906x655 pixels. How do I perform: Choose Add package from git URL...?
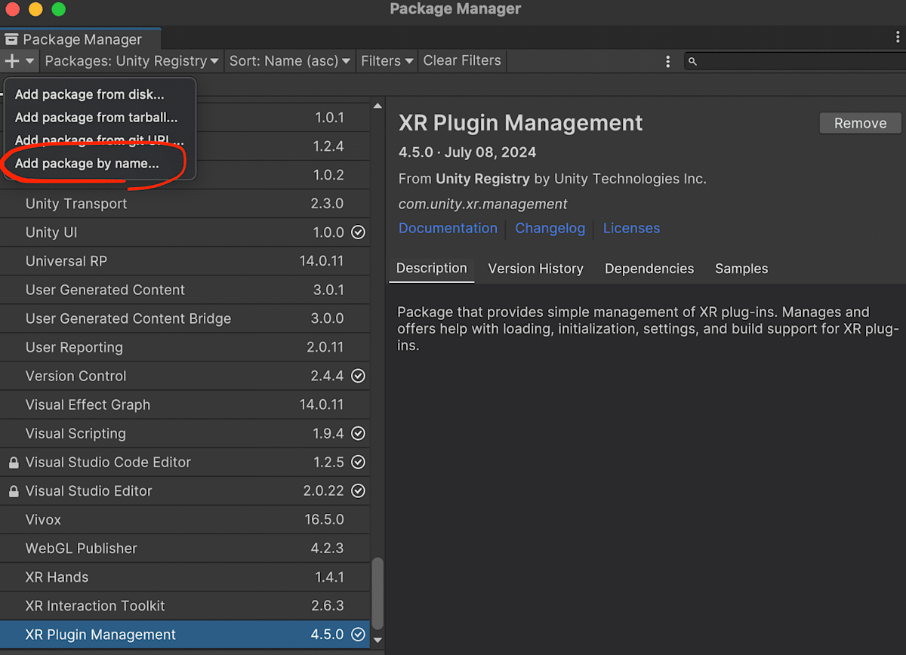click(x=100, y=140)
